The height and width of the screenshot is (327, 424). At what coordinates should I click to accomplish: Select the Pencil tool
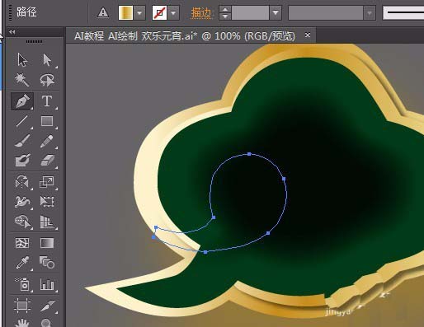47,141
